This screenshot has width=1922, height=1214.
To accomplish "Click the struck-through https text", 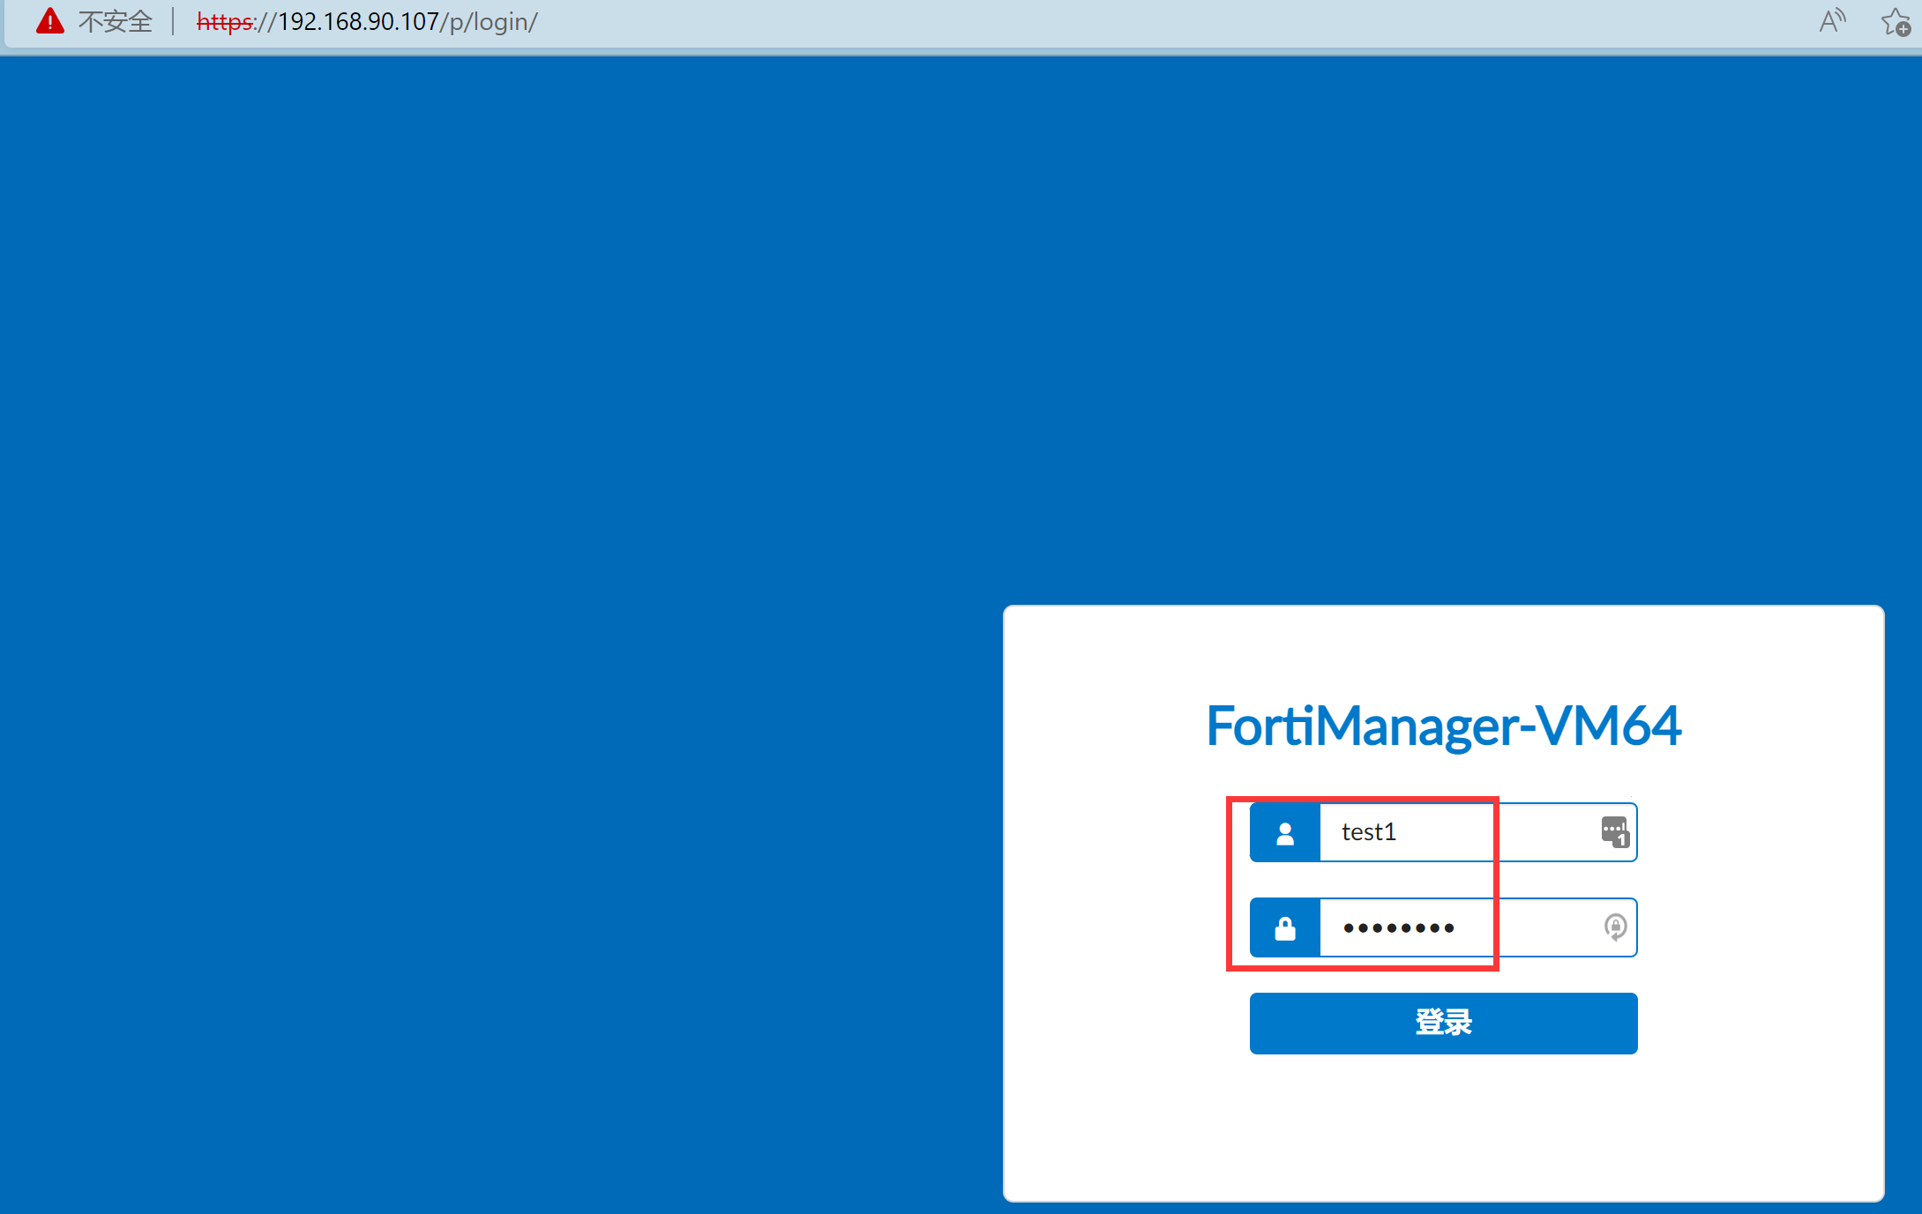I will (x=224, y=21).
